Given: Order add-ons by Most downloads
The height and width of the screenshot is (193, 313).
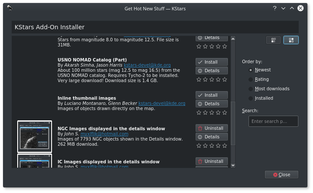Looking at the screenshot, I should (269, 89).
